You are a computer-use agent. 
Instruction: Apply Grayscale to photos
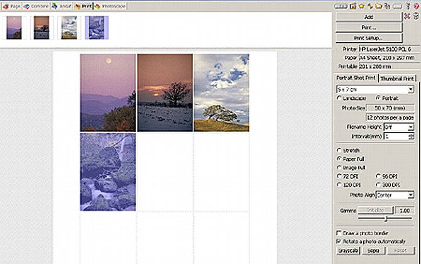(348, 250)
